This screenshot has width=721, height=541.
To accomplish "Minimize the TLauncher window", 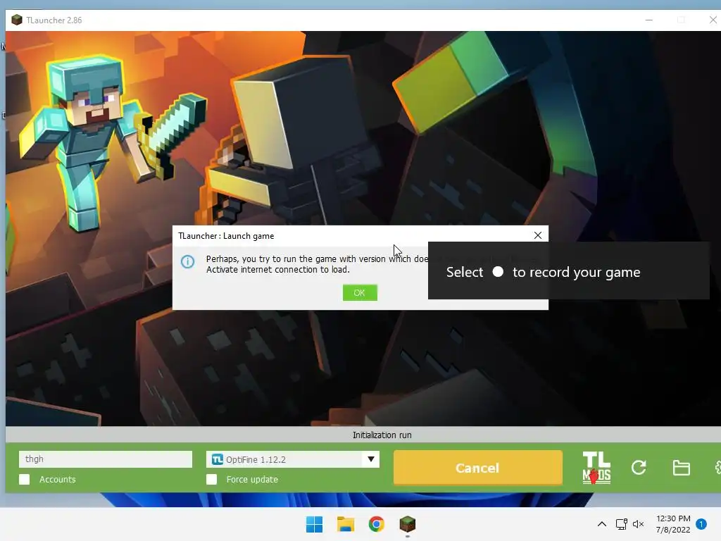I will click(648, 20).
